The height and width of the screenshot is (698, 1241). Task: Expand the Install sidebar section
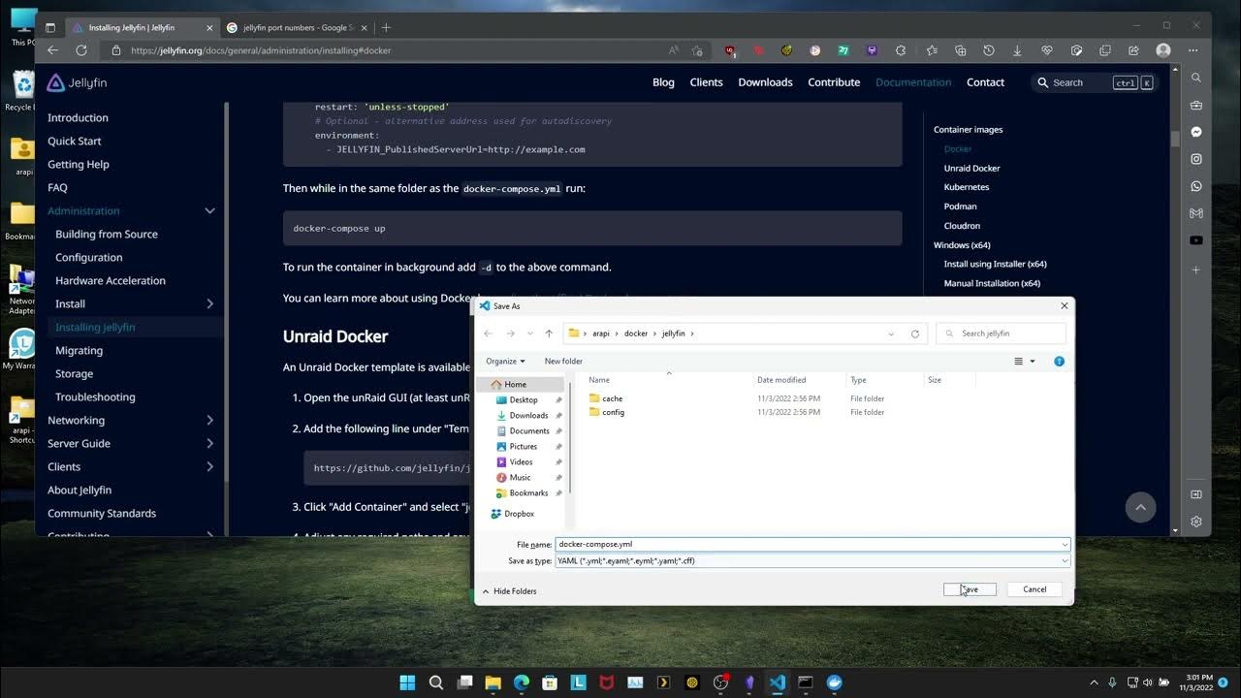pos(209,303)
